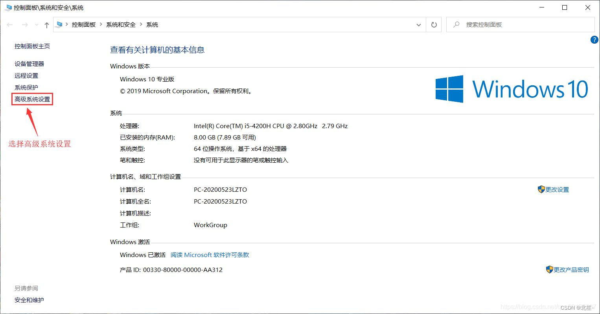
Task: Open the recent locations dropdown arrow
Action: point(37,25)
